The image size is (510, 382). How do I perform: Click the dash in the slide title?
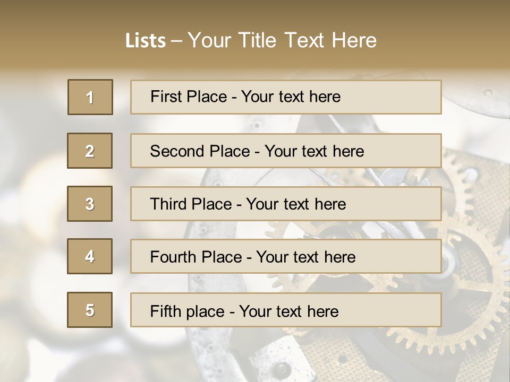point(177,41)
